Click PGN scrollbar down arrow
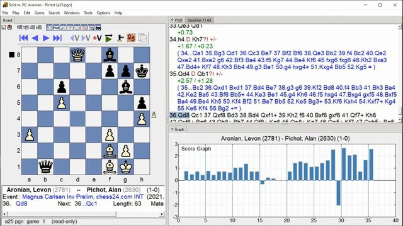Image resolution: width=403 pixels, height=226 pixels. (x=400, y=120)
